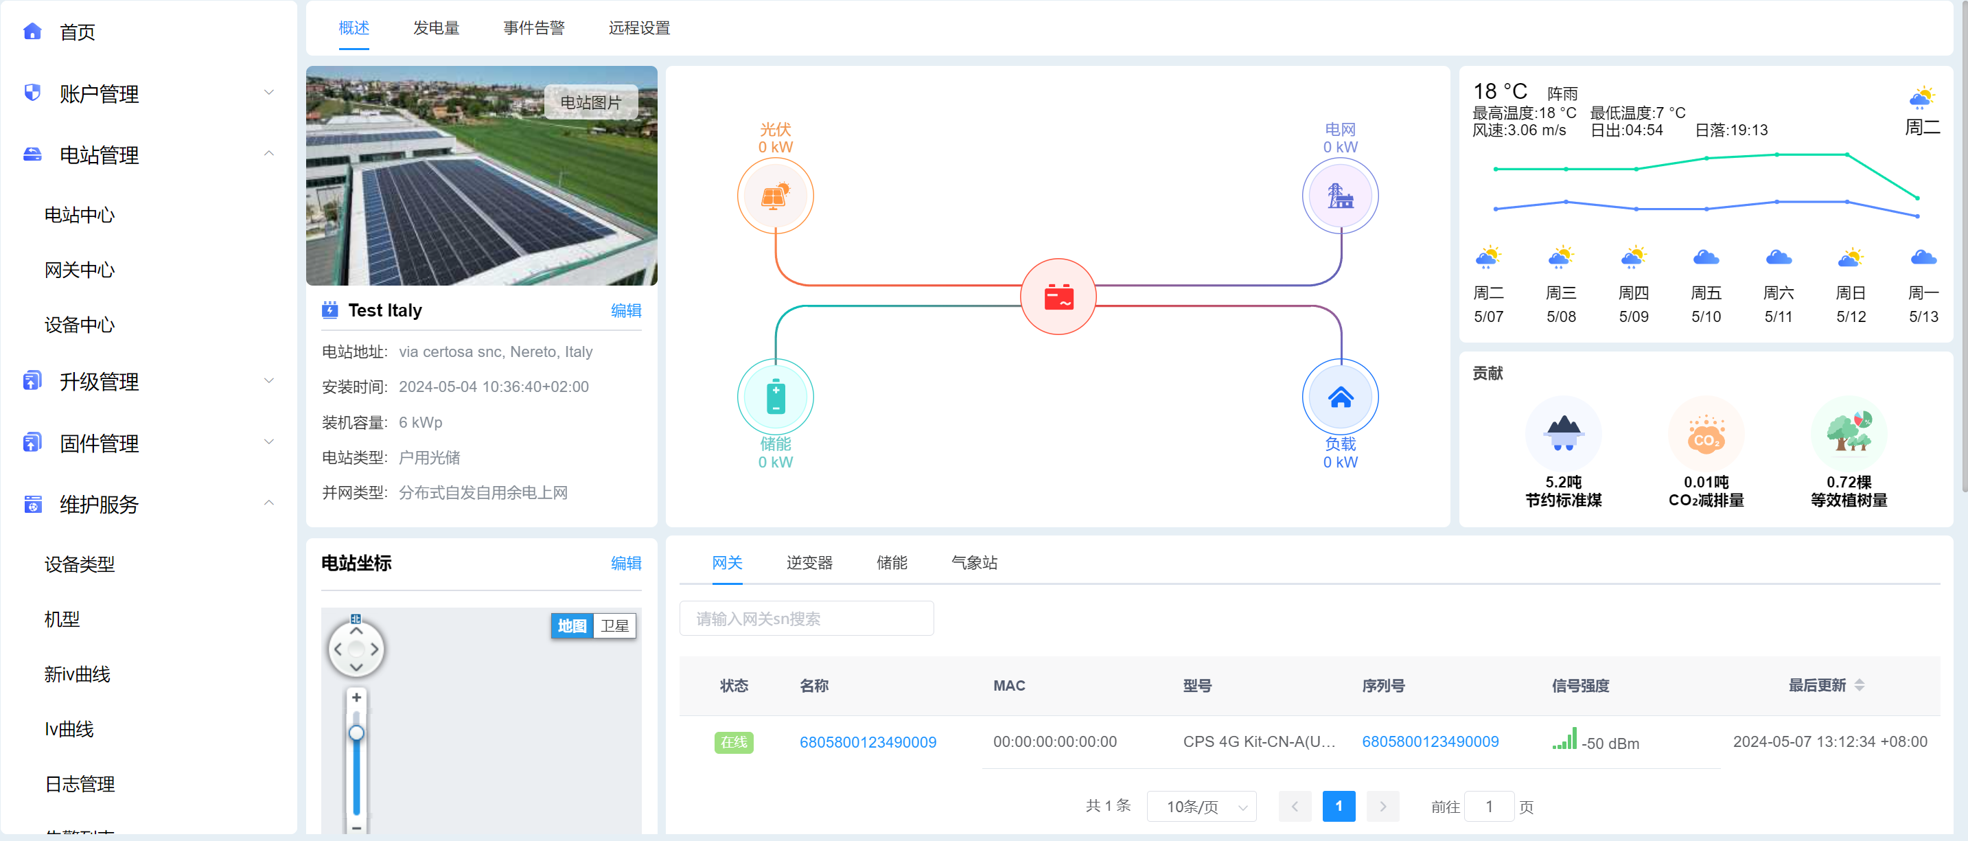The height and width of the screenshot is (841, 1968).
Task: Select the 气象站 device tab
Action: [974, 563]
